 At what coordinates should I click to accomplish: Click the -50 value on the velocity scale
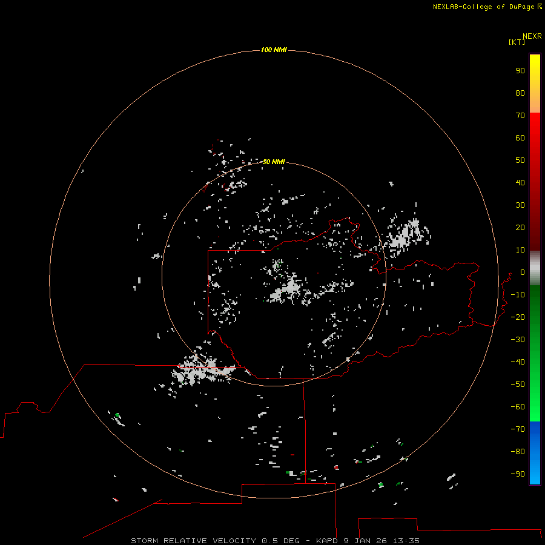click(518, 385)
